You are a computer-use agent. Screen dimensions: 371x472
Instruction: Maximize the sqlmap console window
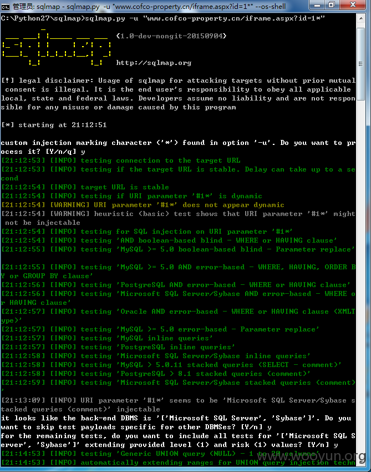pos(331,5)
